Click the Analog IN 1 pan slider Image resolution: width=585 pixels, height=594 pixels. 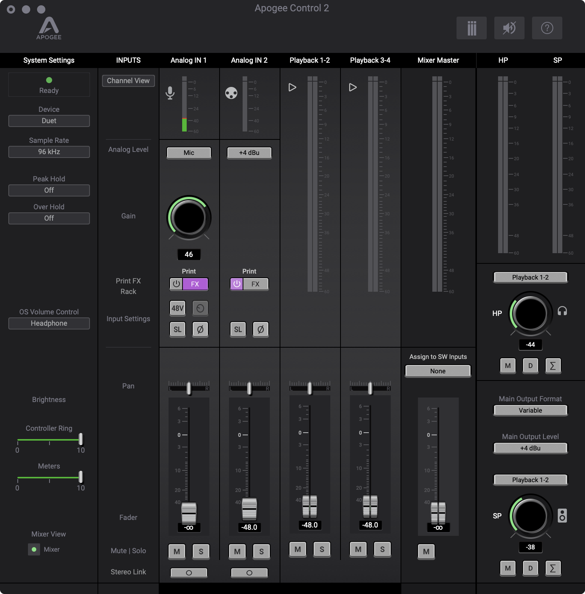189,388
